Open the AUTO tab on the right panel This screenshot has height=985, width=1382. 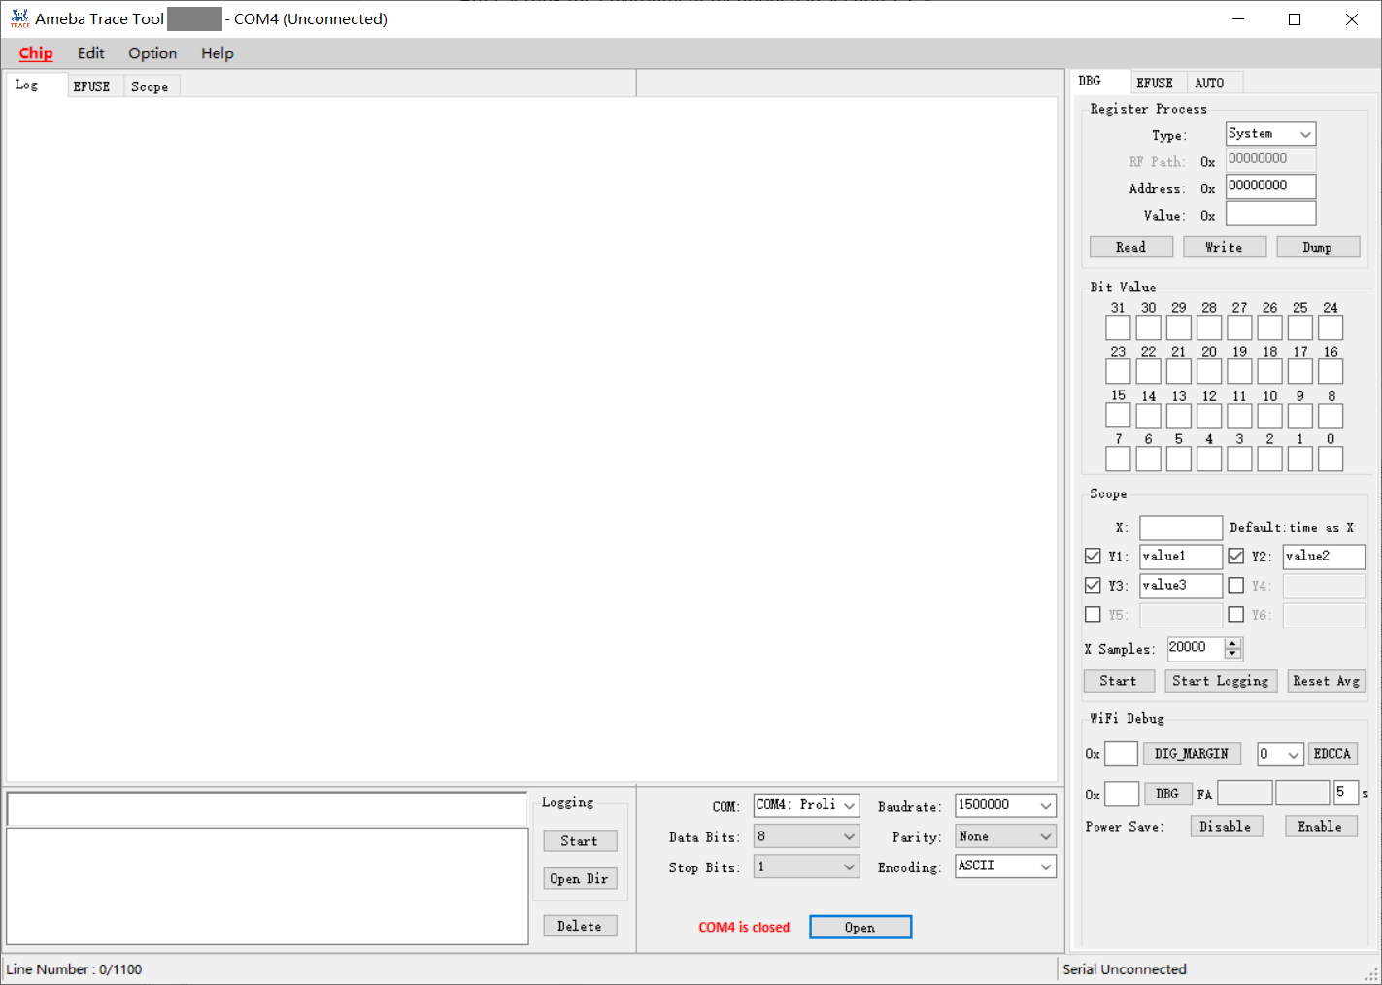tap(1210, 83)
